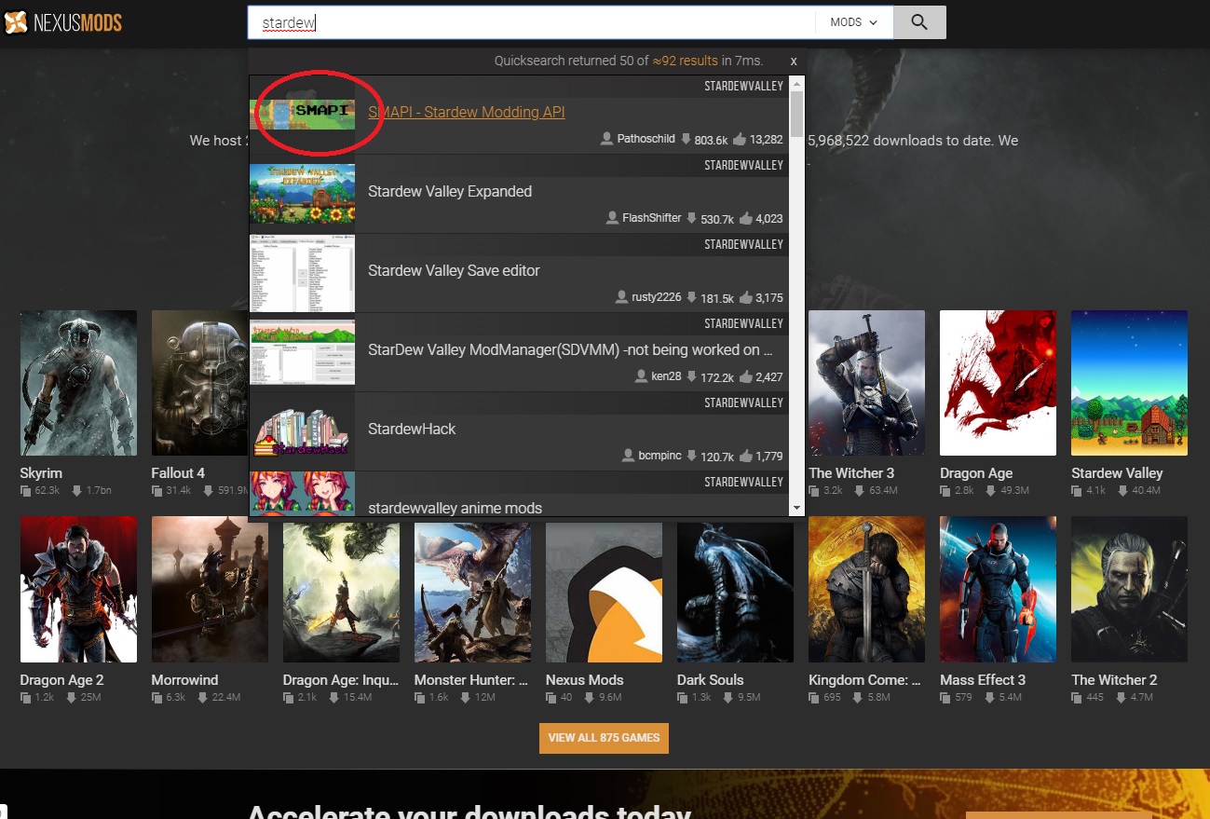Click the download icon next to 530.7k
Viewport: 1210px width, 819px height.
[692, 218]
